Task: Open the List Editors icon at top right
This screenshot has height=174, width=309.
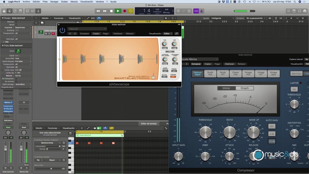Action: coord(288,11)
